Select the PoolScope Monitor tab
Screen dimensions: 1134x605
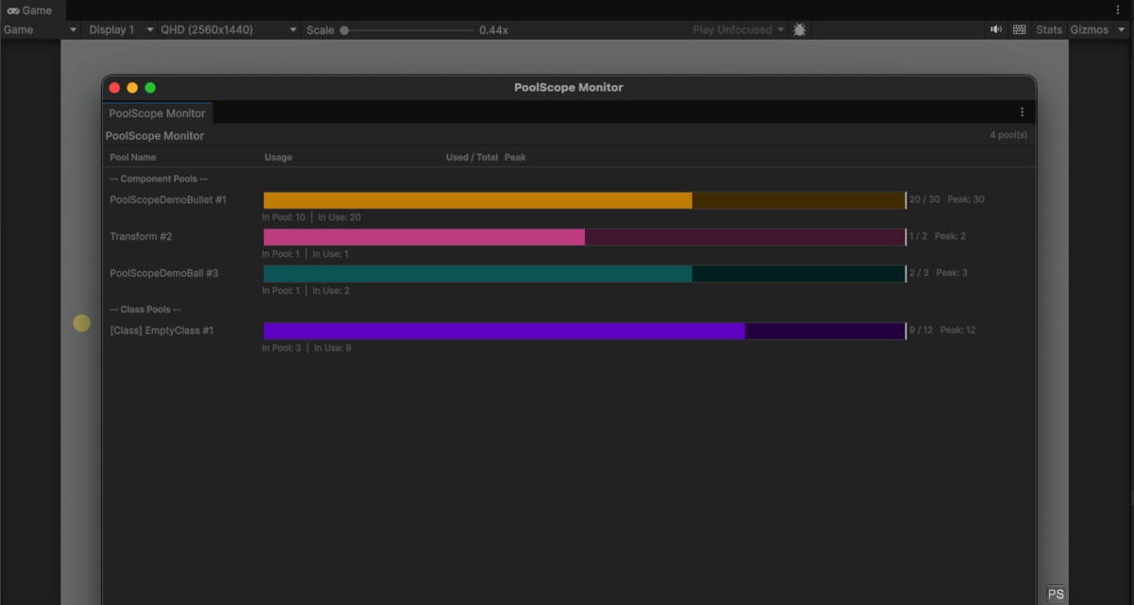coord(157,112)
